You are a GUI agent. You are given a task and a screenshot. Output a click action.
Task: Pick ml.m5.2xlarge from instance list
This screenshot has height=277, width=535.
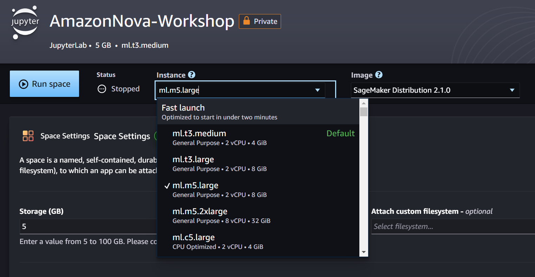coord(258,215)
